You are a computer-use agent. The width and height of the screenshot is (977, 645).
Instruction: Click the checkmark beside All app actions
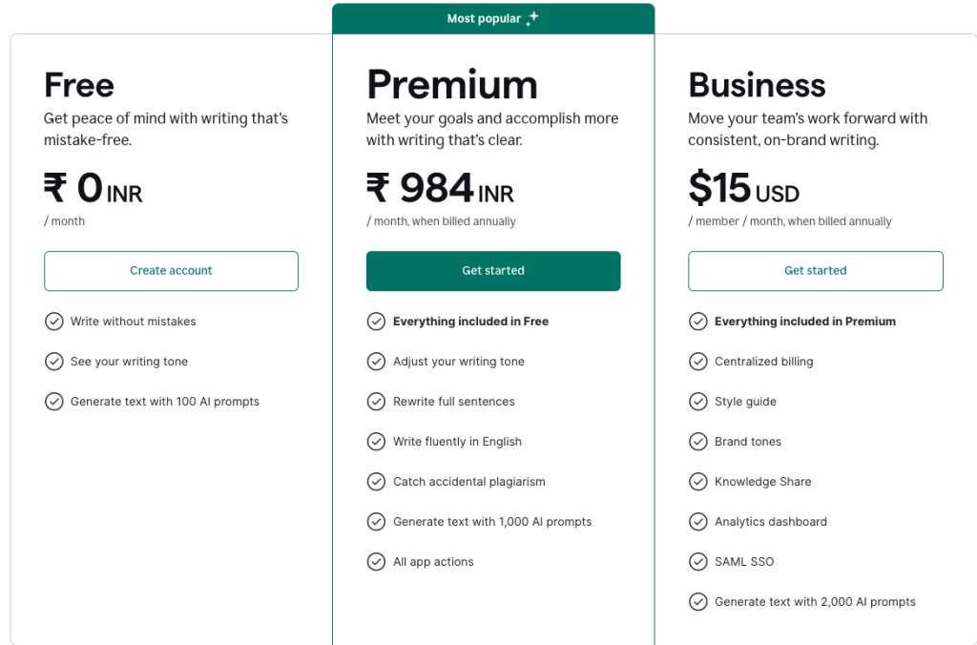click(377, 562)
